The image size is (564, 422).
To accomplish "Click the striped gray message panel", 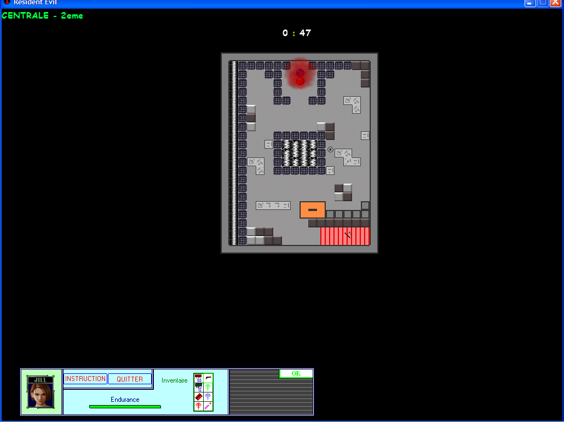I will tap(271, 392).
